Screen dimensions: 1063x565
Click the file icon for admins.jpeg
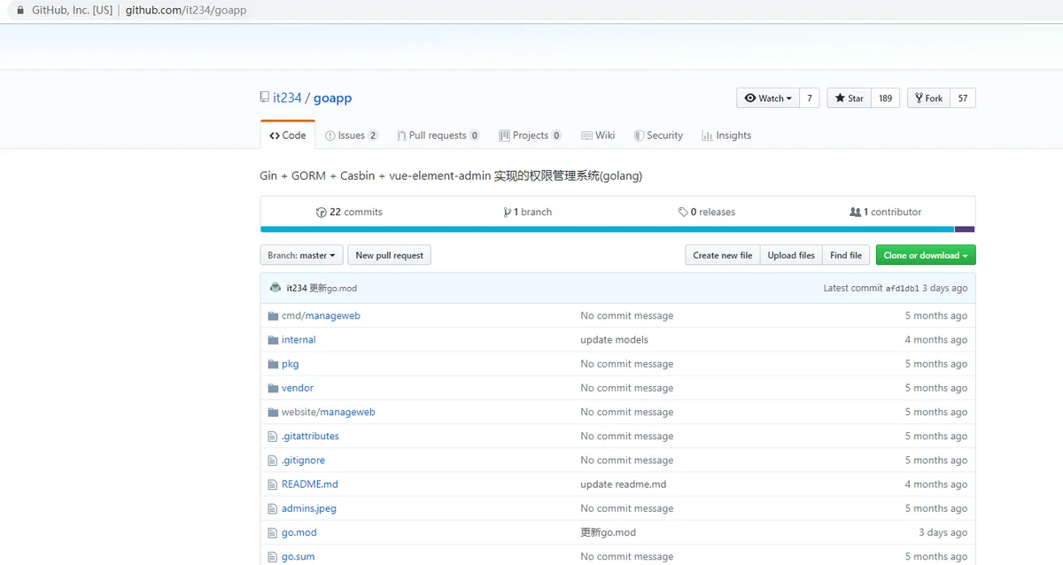[x=274, y=508]
